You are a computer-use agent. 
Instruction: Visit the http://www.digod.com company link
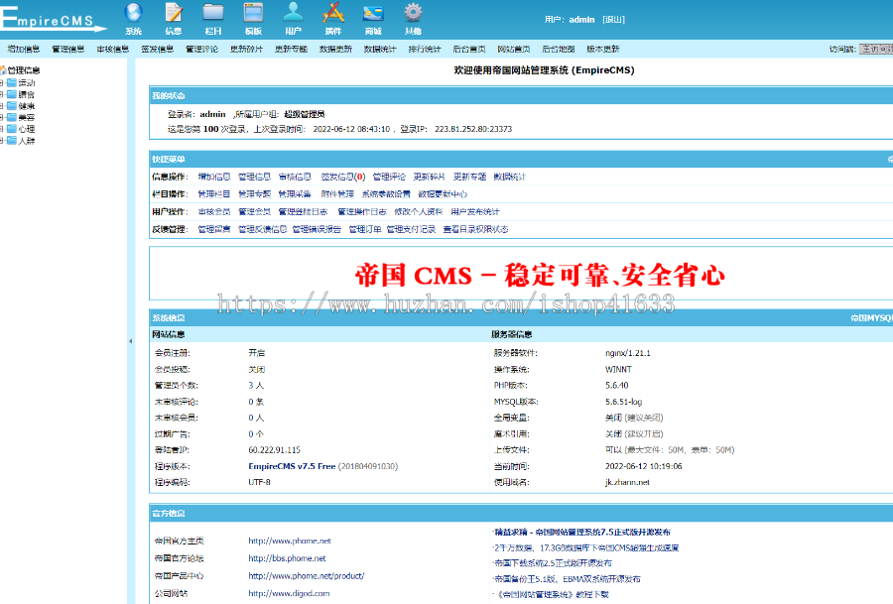pos(289,593)
